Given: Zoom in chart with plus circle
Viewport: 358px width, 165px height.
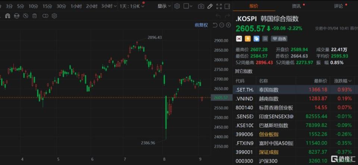Looking at the screenshot, I should 228,25.
